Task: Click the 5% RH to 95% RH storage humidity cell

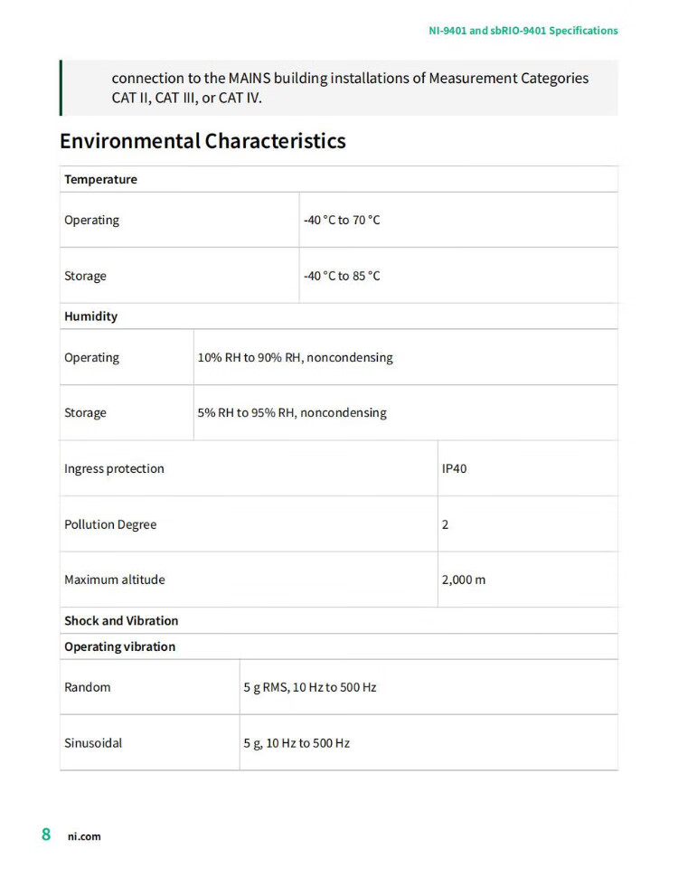Action: pyautogui.click(x=292, y=413)
